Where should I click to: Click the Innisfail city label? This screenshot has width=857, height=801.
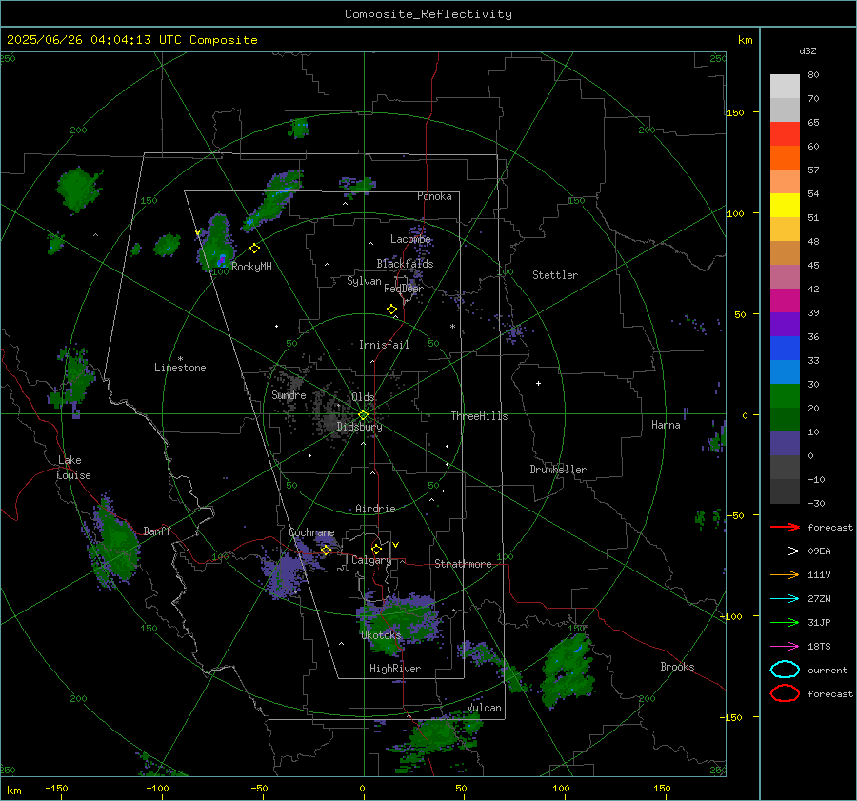tap(384, 345)
